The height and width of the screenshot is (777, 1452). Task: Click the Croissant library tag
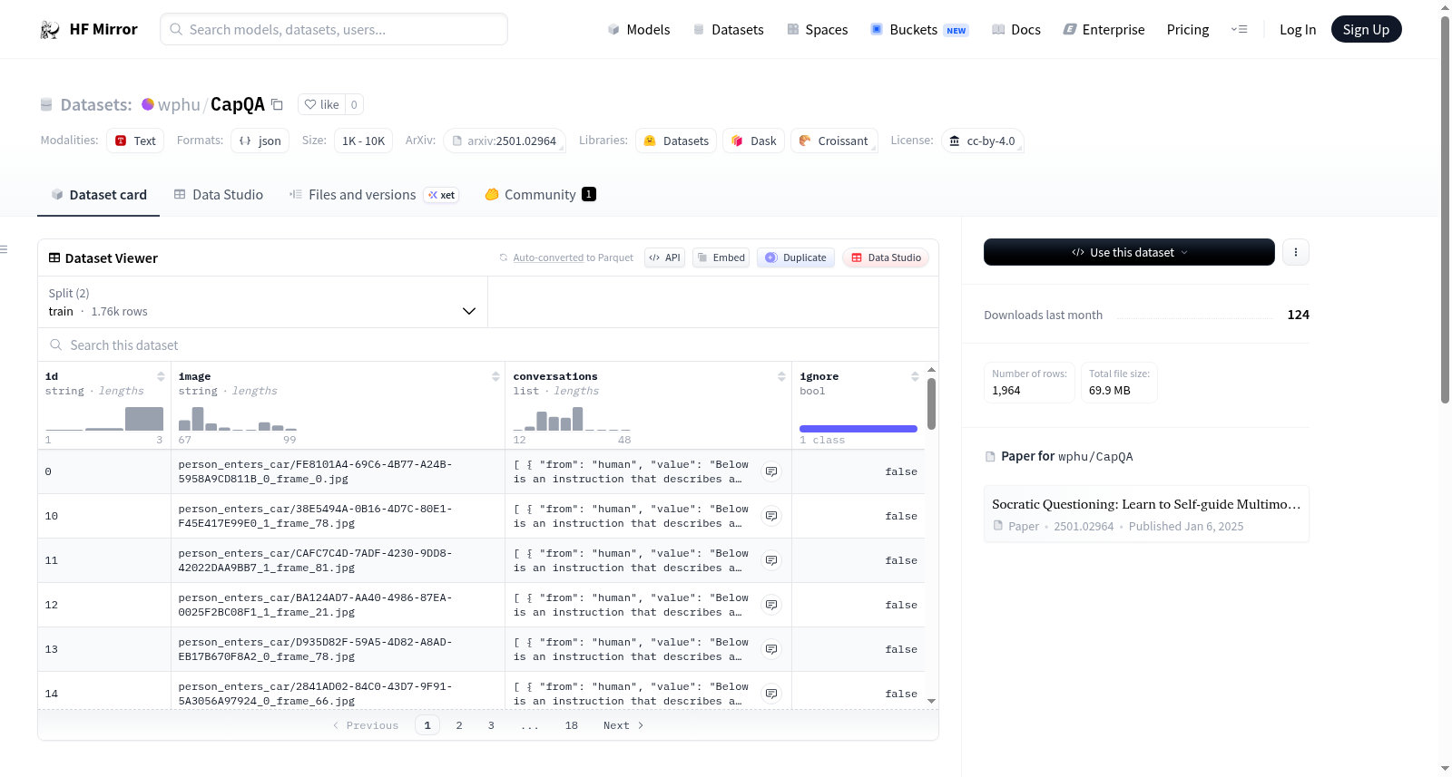834,141
